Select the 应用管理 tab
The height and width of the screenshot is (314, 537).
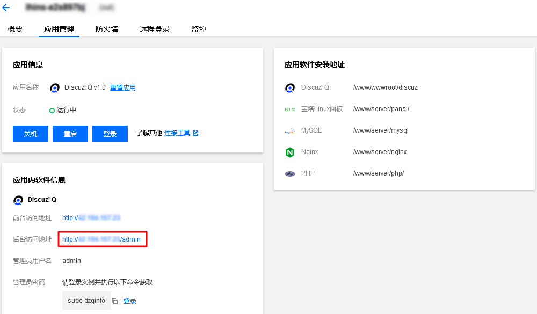point(59,29)
